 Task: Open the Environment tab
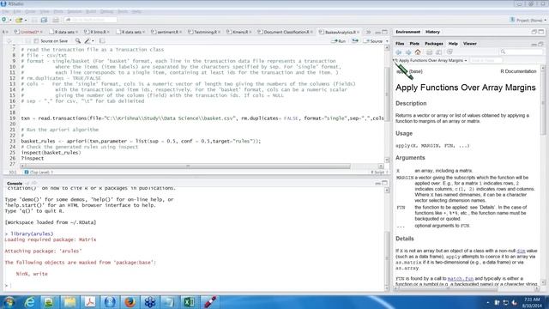(x=408, y=32)
